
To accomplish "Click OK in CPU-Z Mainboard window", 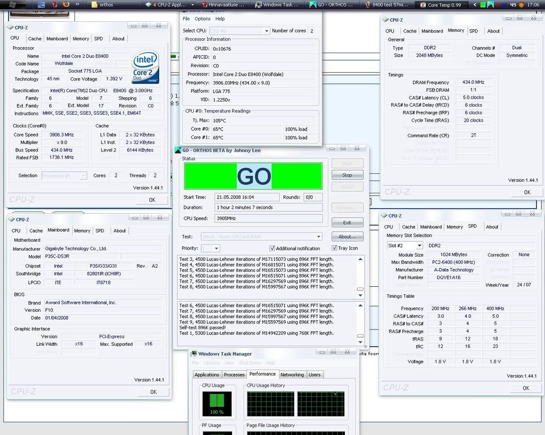I will (154, 391).
